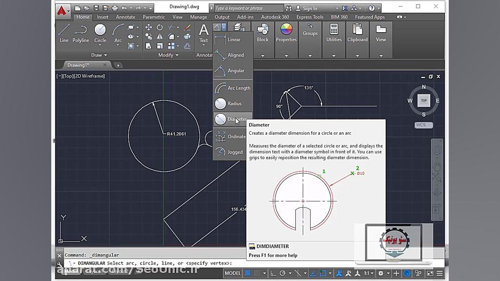Choose Linear from dimension menu
Screen dimensions: 500x281
[x=233, y=40]
